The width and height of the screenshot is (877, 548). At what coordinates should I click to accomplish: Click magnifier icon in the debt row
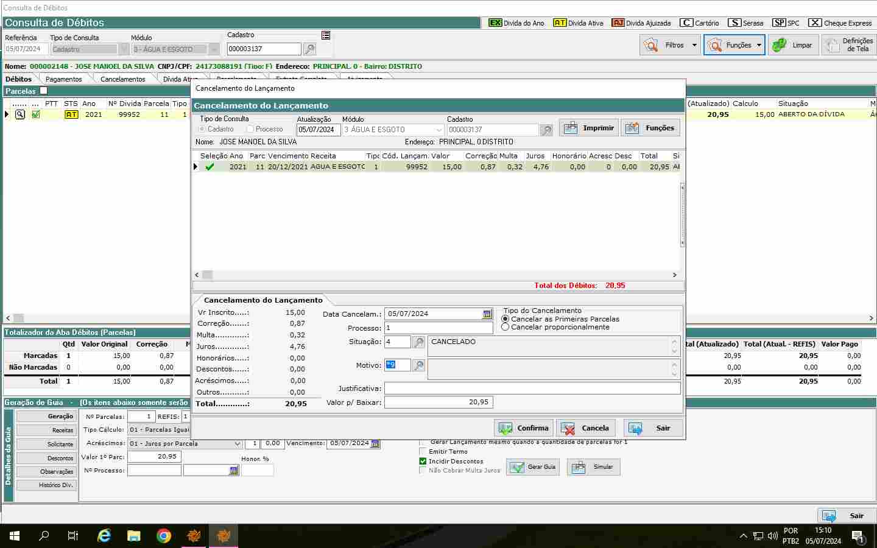[x=20, y=114]
